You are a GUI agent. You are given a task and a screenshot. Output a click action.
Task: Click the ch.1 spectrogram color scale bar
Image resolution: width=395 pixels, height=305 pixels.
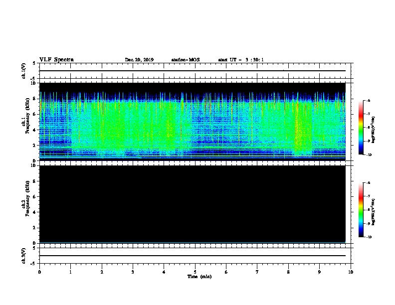(x=361, y=128)
